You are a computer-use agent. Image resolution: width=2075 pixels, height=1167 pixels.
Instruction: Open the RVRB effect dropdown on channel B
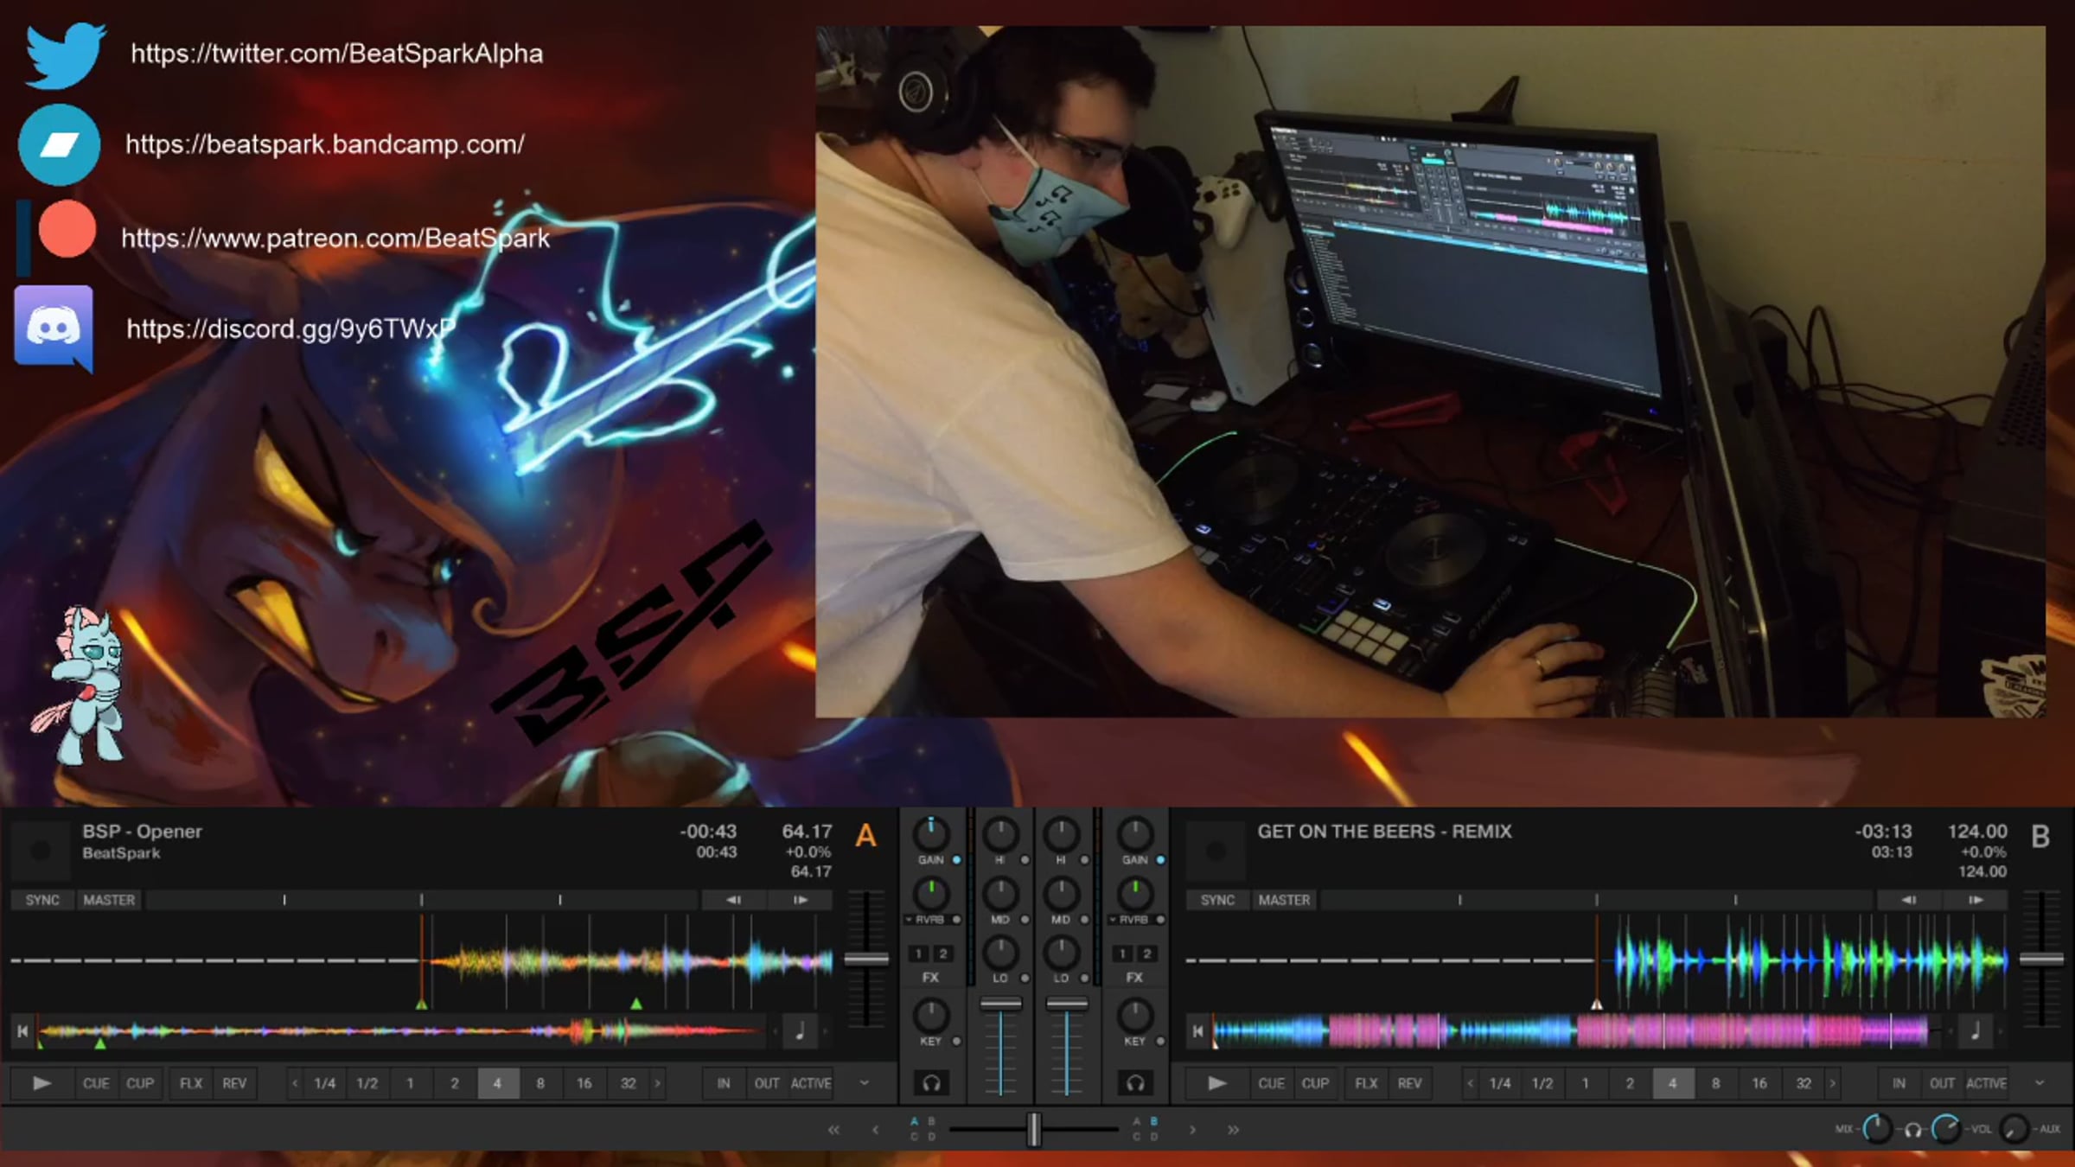(1114, 920)
